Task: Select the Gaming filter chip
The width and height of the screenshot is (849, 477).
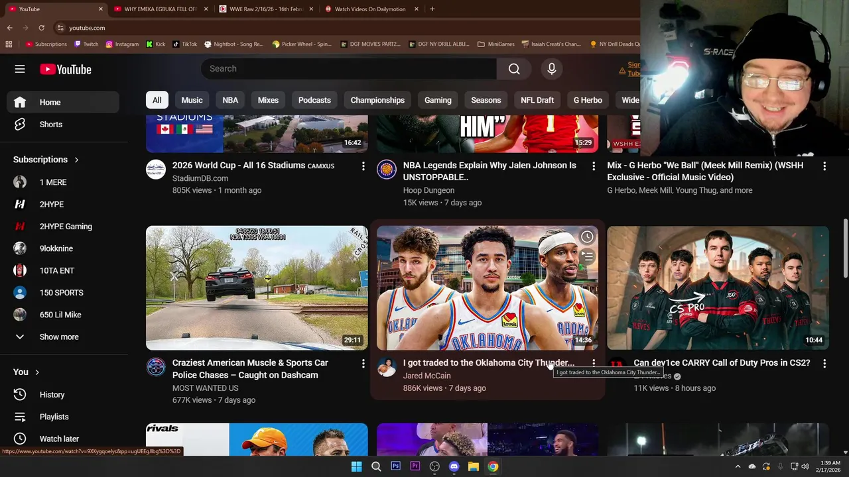Action: click(438, 100)
